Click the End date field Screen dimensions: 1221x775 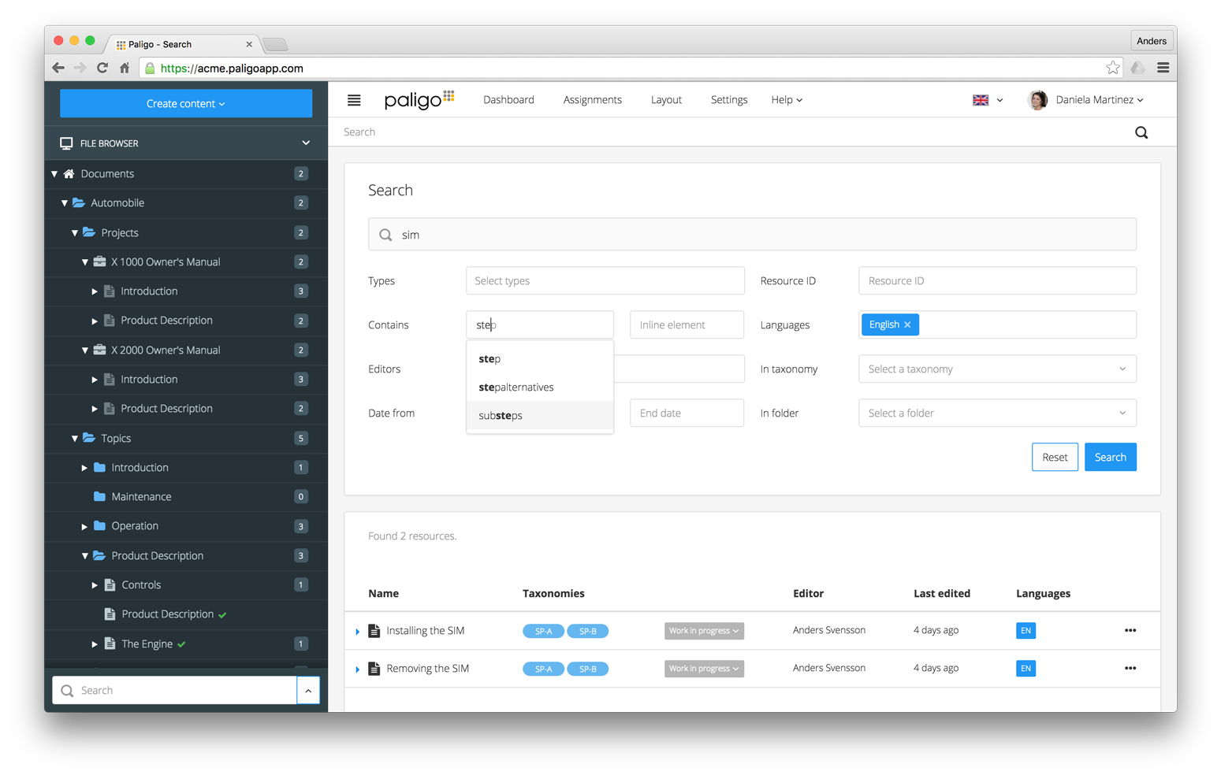(x=687, y=413)
